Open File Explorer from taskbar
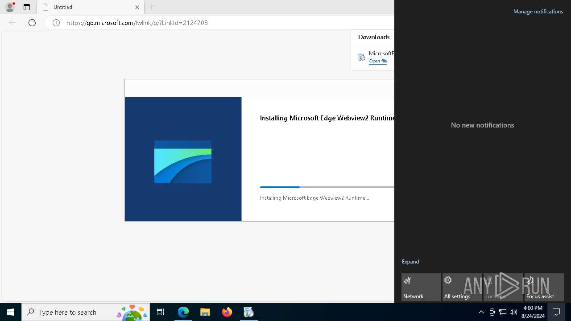 pos(205,312)
